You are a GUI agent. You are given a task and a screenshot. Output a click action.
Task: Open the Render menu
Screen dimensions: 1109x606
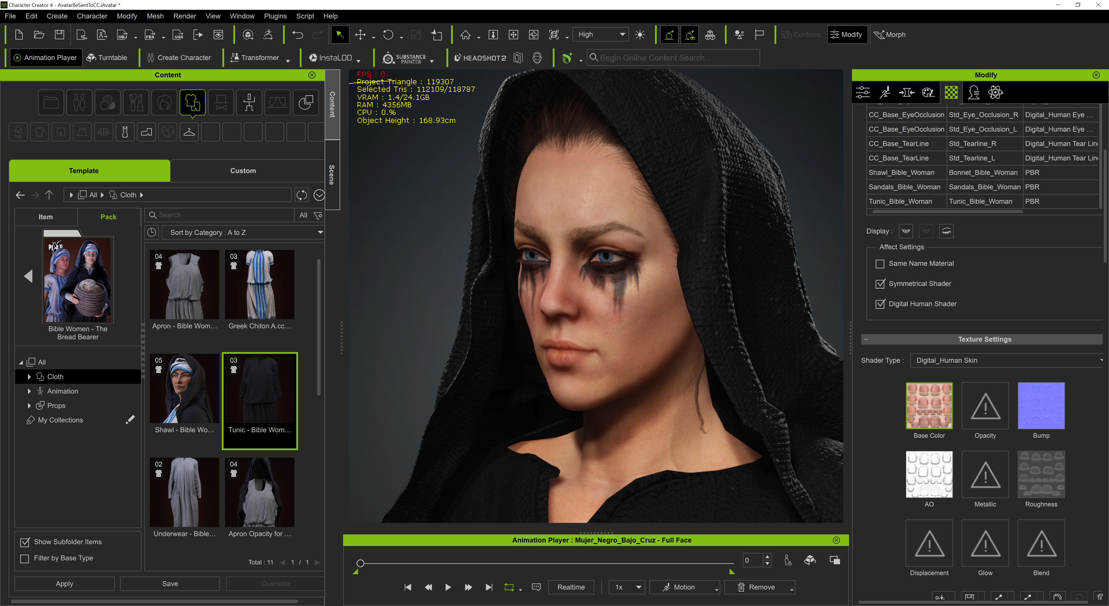coord(185,16)
